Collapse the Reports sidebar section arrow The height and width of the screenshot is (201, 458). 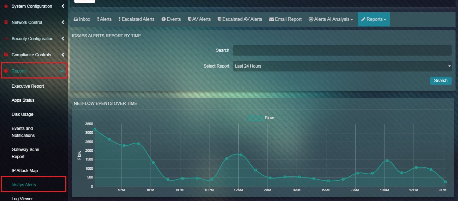(x=63, y=71)
